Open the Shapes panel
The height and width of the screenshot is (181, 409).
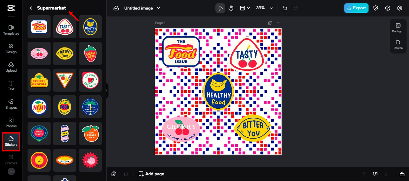(x=11, y=104)
